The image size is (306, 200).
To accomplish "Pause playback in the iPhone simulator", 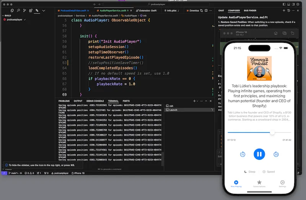I will pyautogui.click(x=259, y=154).
